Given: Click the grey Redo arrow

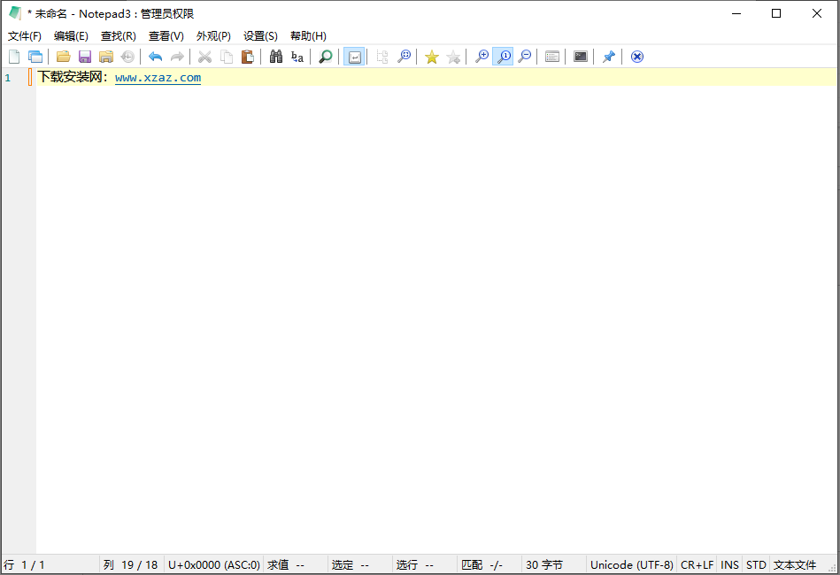Looking at the screenshot, I should click(x=177, y=57).
